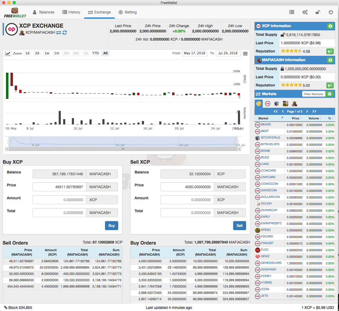The image size is (339, 311).
Task: Select the Bitcoin markets tab icon
Action: click(x=259, y=104)
